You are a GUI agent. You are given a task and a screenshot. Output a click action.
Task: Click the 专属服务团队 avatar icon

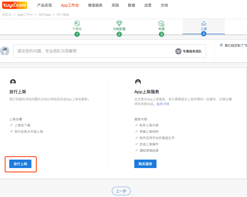pyautogui.click(x=178, y=51)
